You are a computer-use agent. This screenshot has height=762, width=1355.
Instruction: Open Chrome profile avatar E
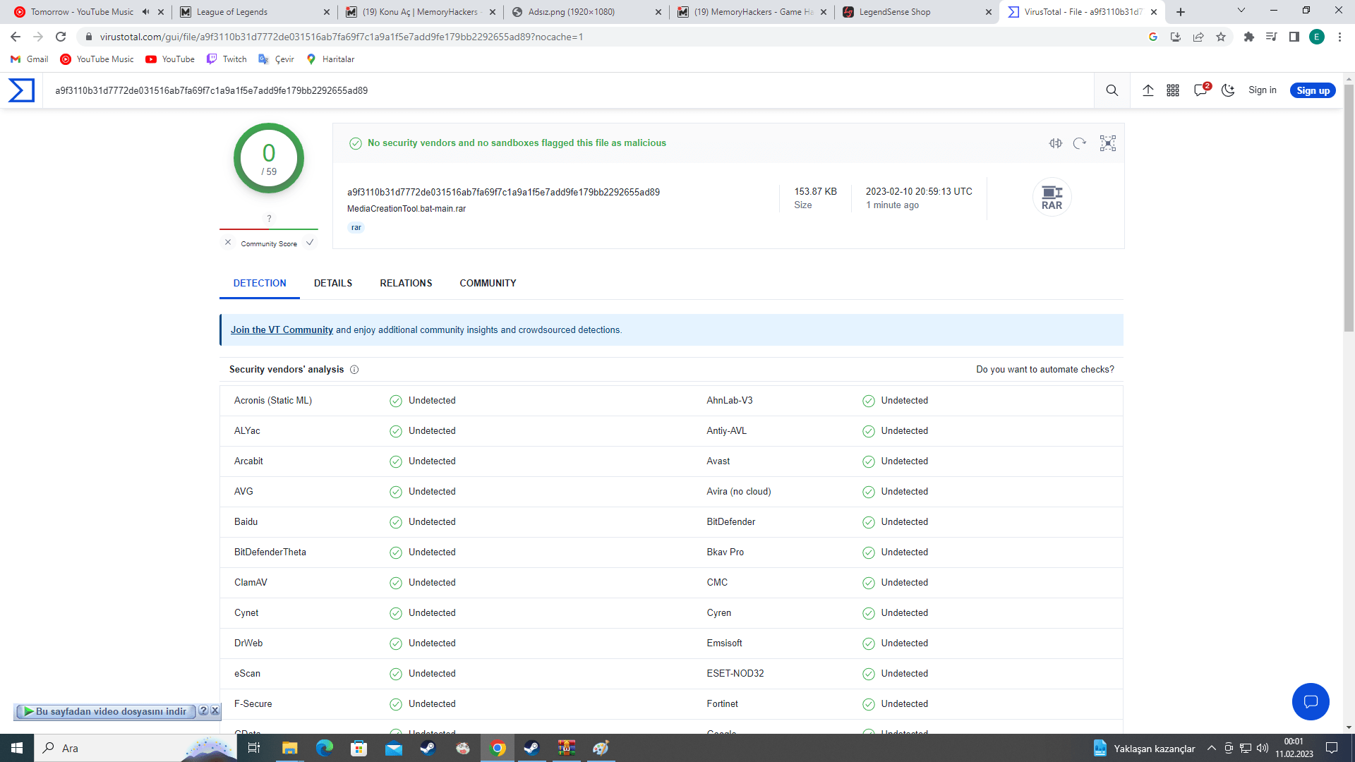tap(1317, 37)
